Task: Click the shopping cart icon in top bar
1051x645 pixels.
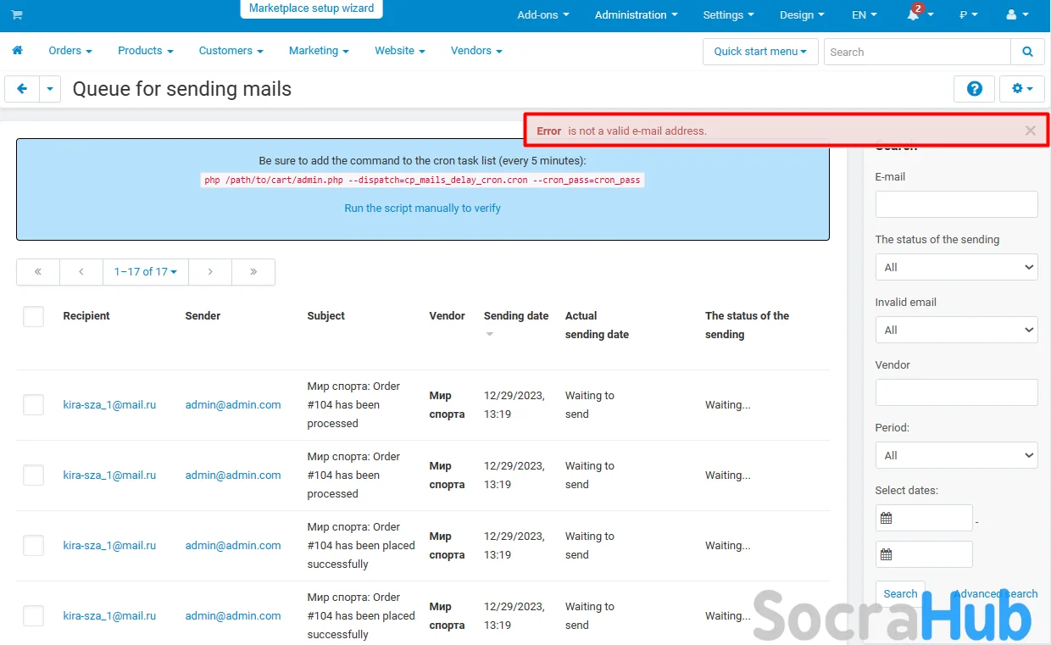Action: (17, 15)
